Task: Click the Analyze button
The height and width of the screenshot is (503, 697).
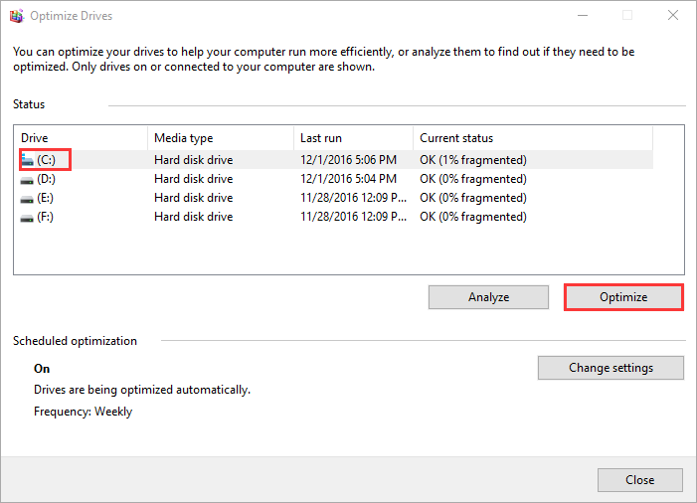Action: point(488,297)
